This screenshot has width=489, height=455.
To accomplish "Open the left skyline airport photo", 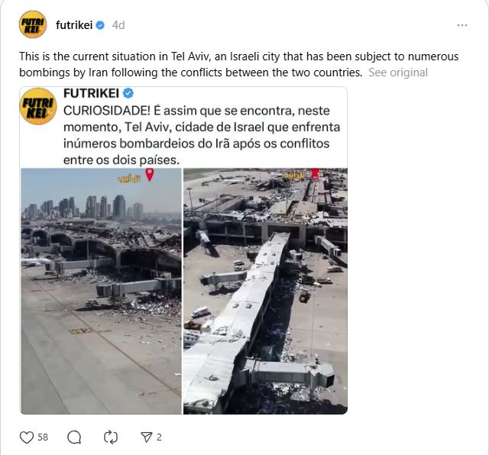I will (x=101, y=291).
